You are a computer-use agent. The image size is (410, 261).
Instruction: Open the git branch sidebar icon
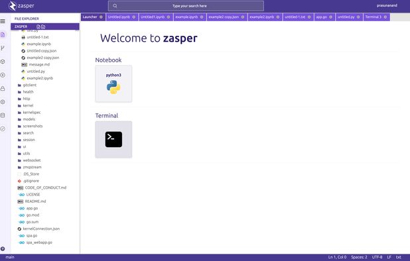(3, 48)
